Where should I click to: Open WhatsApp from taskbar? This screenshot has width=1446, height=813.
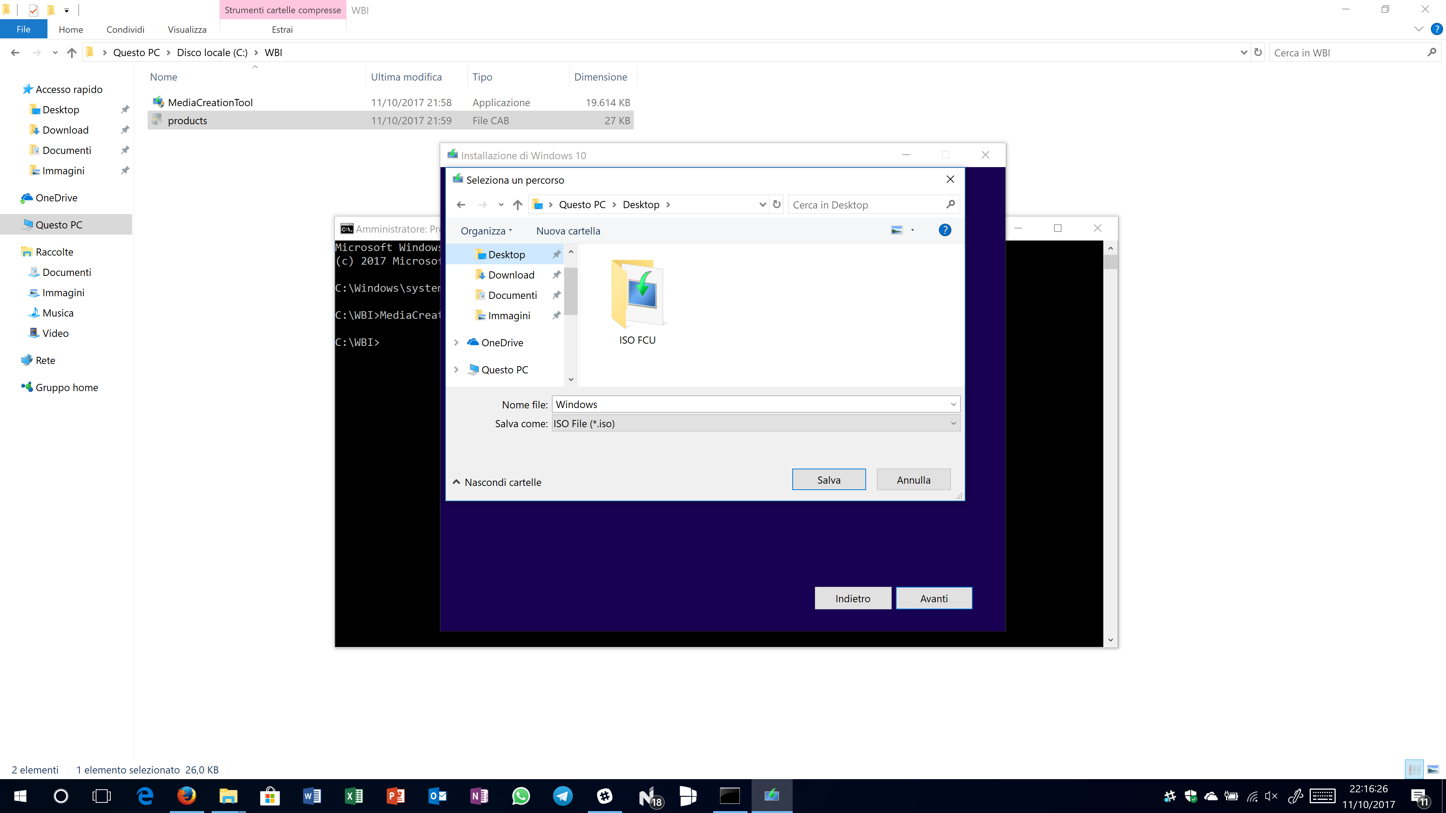tap(521, 796)
